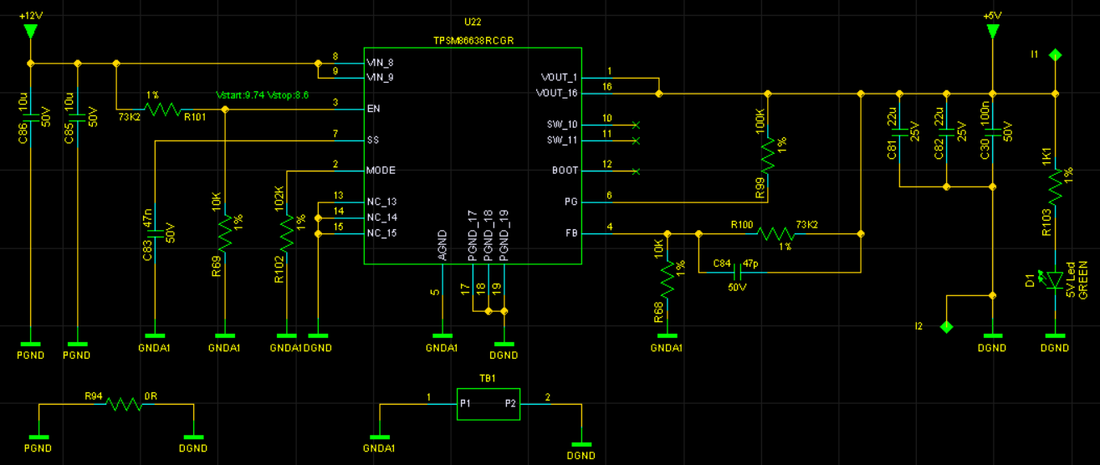Click the DGND symbol below pin 19
Viewport: 1100px width, 465px height.
tap(504, 344)
